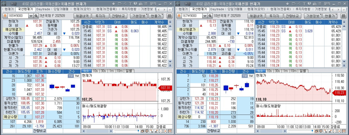This screenshot has width=349, height=135.
Task: Click the speech bubble icon in left chart toolbar
Action: click(x=147, y=131)
